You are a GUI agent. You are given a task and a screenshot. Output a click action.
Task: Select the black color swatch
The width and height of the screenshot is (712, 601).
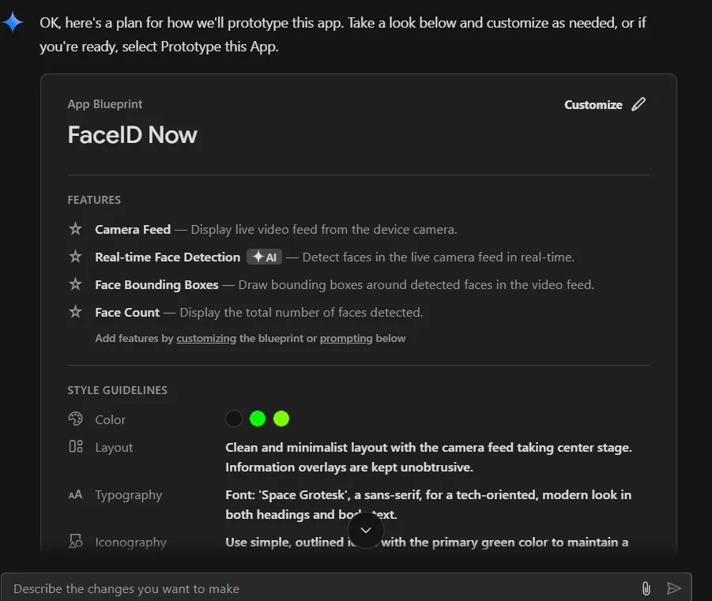tap(234, 419)
